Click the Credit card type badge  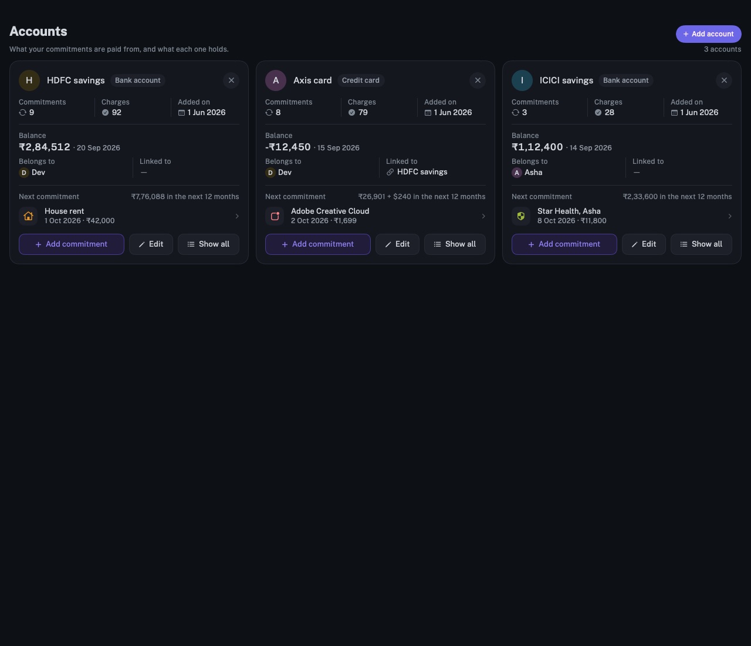click(x=361, y=80)
